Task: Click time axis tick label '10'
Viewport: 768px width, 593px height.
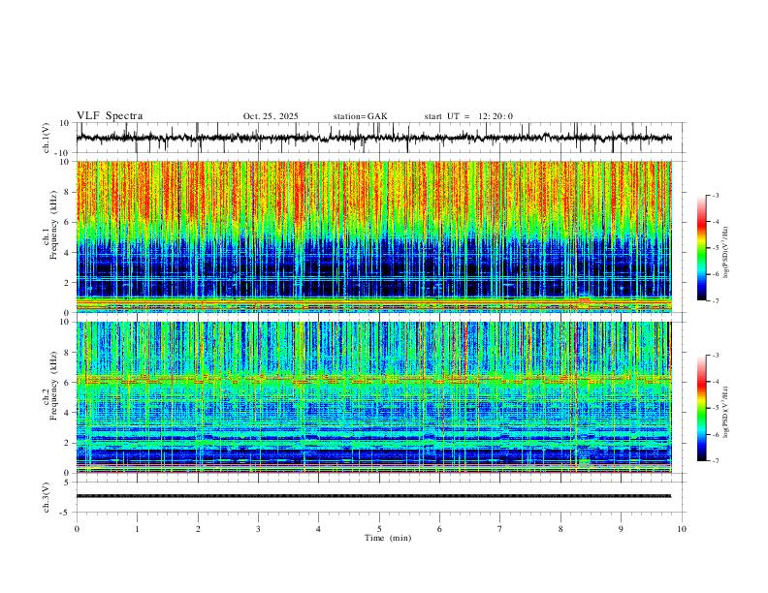Action: click(x=682, y=529)
